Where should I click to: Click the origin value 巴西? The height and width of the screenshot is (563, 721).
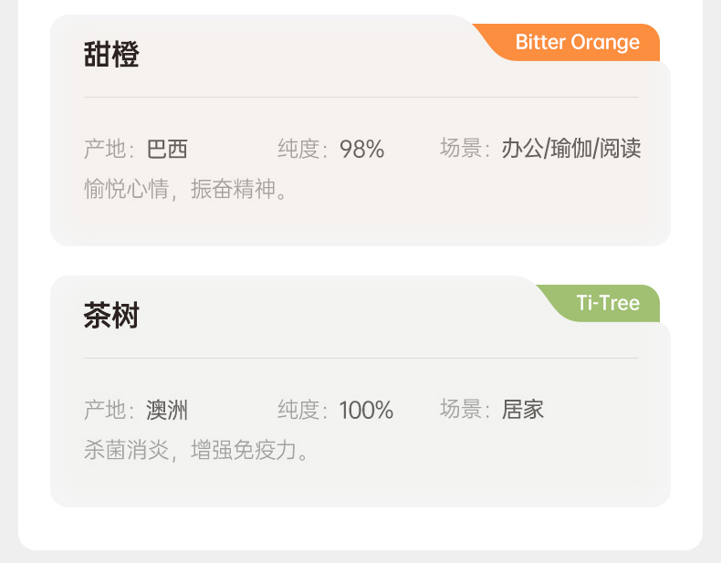tap(167, 150)
